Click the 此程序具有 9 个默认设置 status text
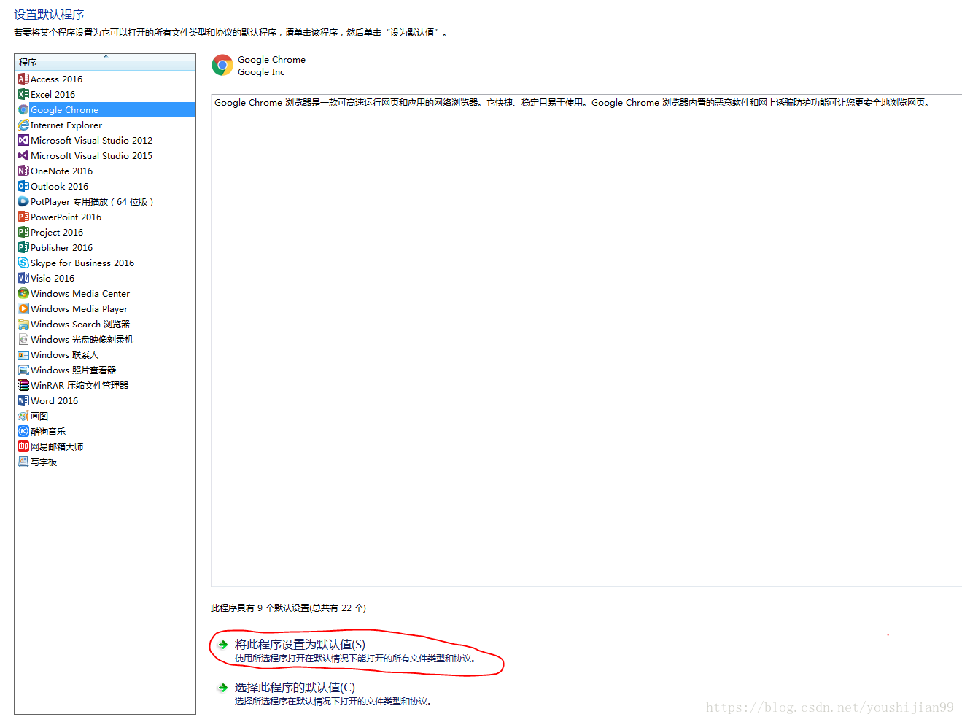This screenshot has height=722, width=962. [x=288, y=608]
